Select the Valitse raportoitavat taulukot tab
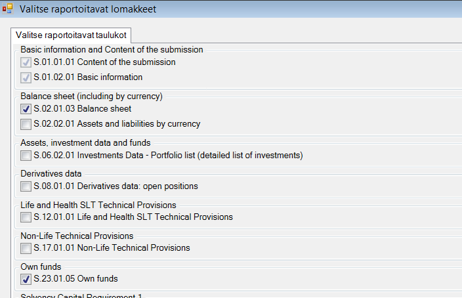The width and height of the screenshot is (462, 298). click(71, 35)
